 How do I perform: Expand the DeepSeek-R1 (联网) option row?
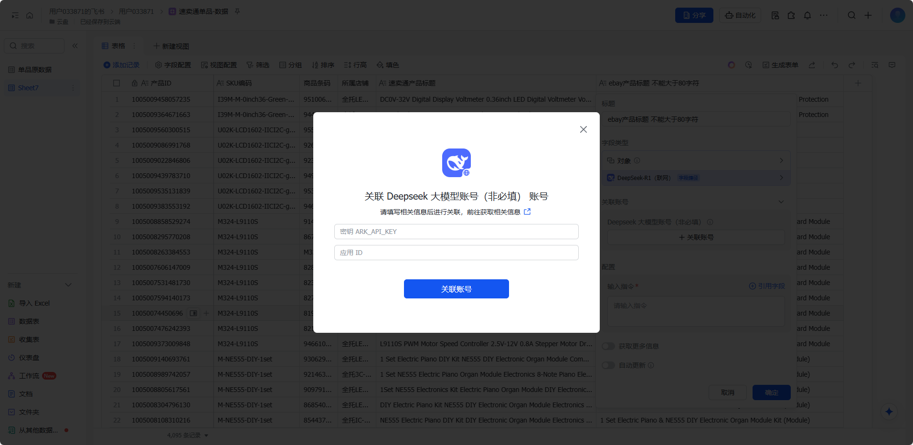(x=695, y=178)
